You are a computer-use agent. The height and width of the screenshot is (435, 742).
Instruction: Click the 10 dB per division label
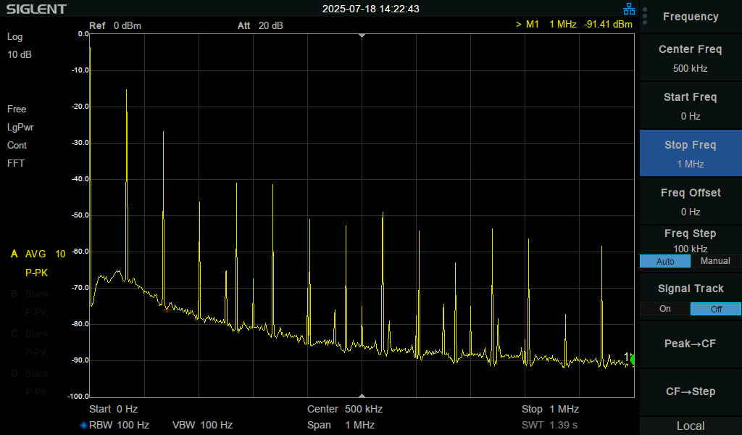(x=20, y=54)
